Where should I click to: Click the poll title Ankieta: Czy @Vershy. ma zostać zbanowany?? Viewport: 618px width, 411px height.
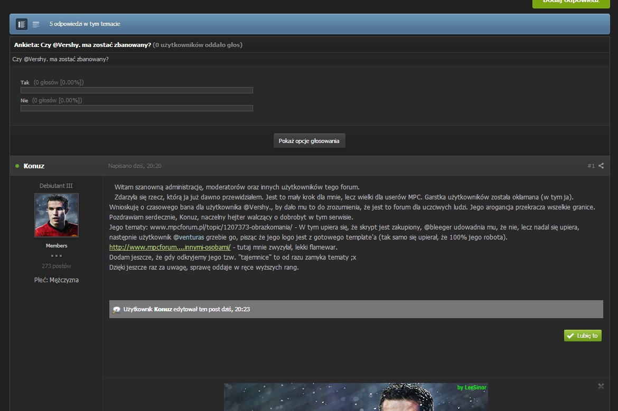(x=82, y=45)
